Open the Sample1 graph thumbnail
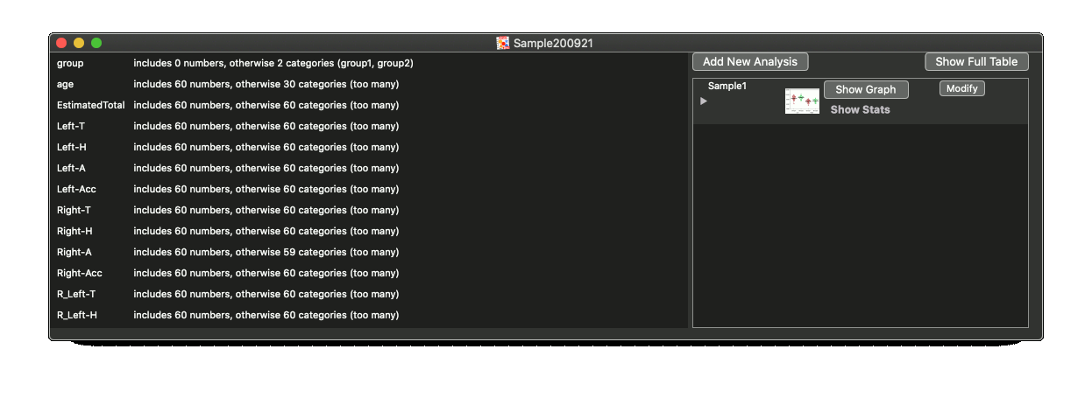1092x405 pixels. pyautogui.click(x=802, y=101)
